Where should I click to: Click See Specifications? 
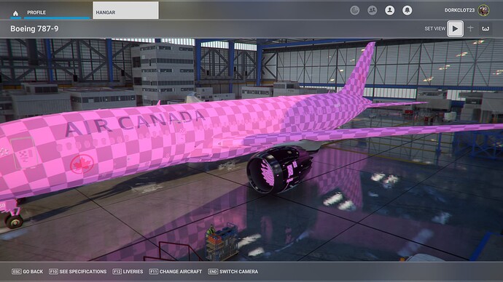(77, 271)
